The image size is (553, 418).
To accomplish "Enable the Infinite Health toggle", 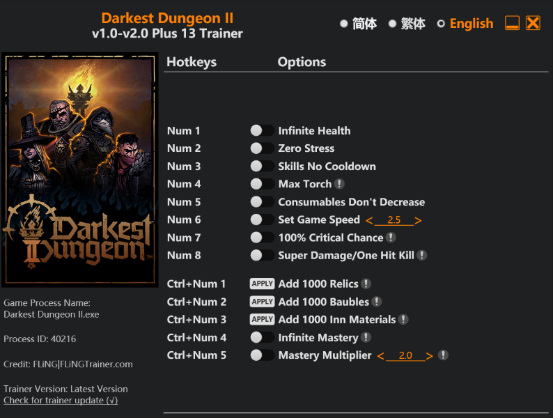I will coord(262,130).
